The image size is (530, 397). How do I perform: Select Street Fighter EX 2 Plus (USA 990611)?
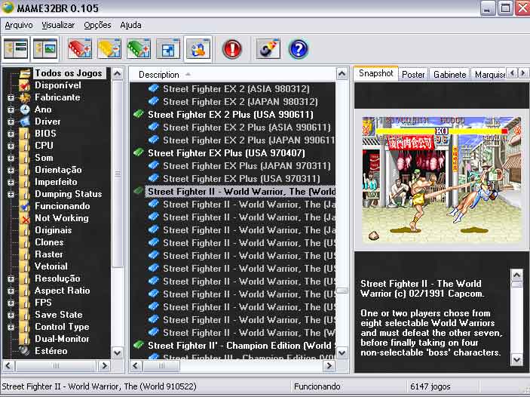pyautogui.click(x=230, y=115)
